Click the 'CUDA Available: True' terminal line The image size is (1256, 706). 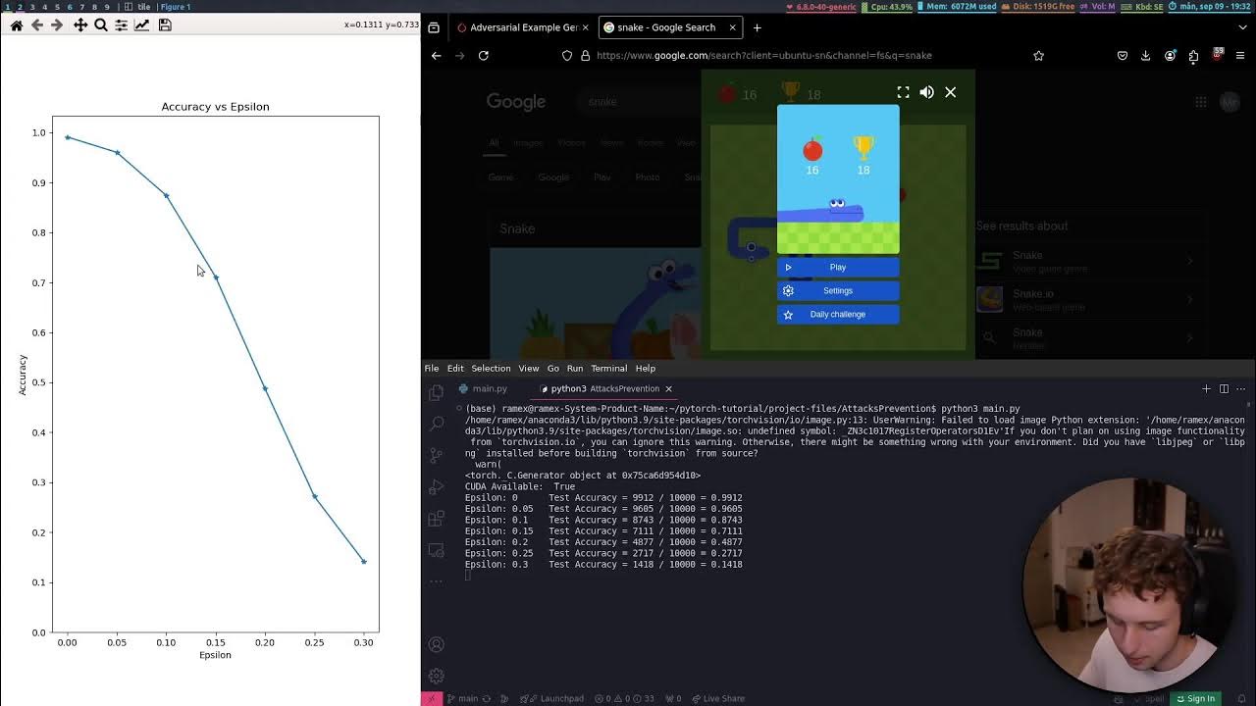coord(520,486)
